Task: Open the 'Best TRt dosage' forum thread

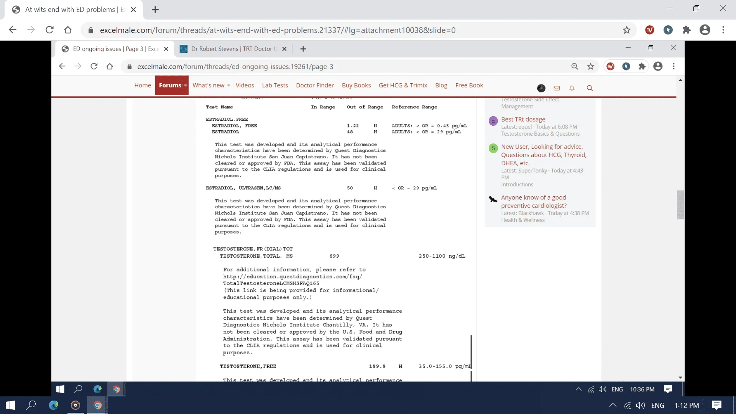Action: point(523,119)
